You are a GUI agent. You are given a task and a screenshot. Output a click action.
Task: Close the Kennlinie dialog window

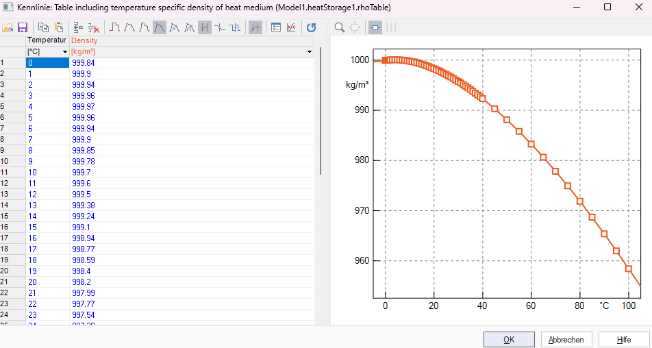point(639,7)
